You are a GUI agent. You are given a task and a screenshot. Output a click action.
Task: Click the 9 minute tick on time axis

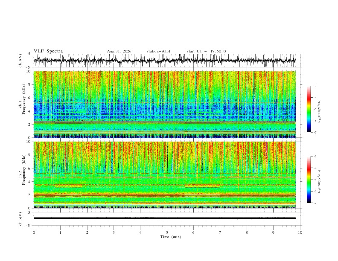(273, 232)
